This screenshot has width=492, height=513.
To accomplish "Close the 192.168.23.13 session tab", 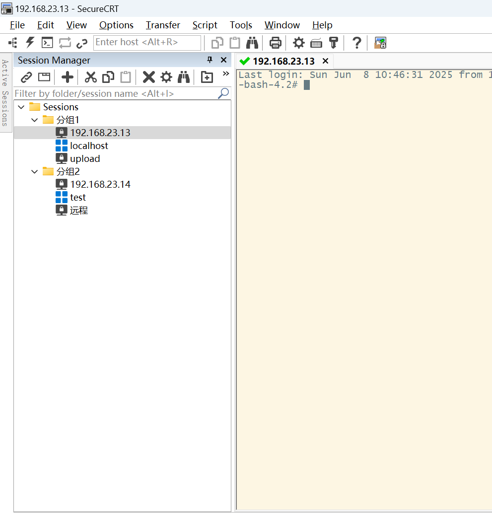I will pyautogui.click(x=326, y=61).
